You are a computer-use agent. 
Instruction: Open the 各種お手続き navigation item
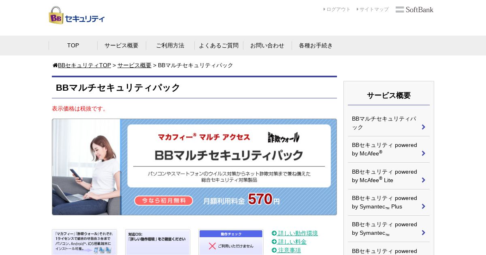(316, 45)
